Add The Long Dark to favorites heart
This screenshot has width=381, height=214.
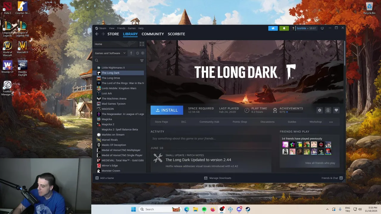[336, 110]
